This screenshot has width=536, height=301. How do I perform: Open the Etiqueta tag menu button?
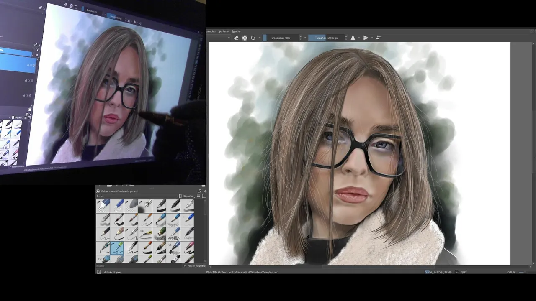[x=186, y=196]
